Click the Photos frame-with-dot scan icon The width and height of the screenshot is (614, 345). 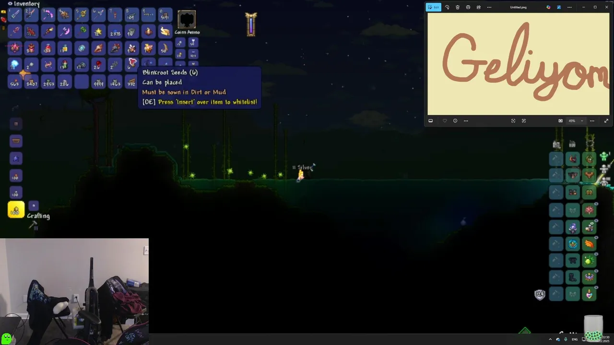coord(513,121)
